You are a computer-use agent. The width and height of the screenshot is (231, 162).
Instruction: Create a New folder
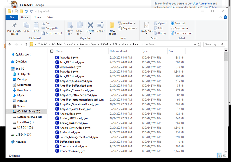(x=112, y=29)
